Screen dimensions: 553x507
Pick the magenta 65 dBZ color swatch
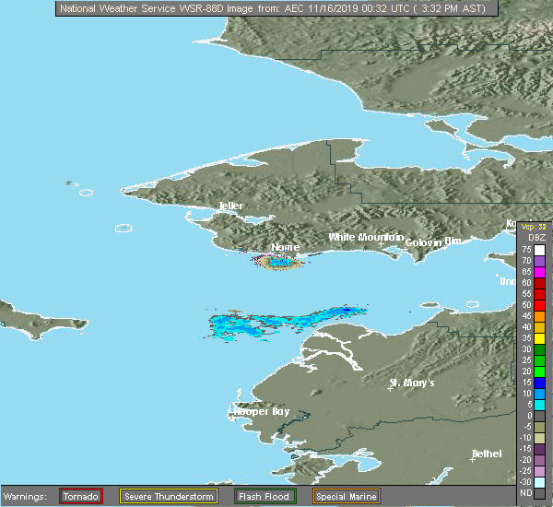click(x=539, y=272)
